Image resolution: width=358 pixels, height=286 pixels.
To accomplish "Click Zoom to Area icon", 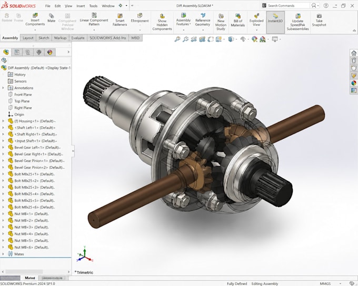I will [185, 39].
